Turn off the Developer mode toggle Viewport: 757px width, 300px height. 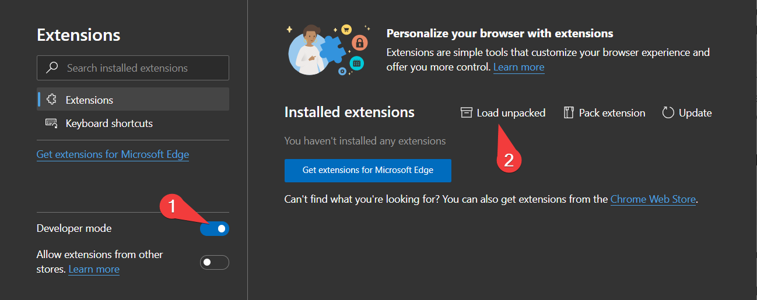point(215,229)
